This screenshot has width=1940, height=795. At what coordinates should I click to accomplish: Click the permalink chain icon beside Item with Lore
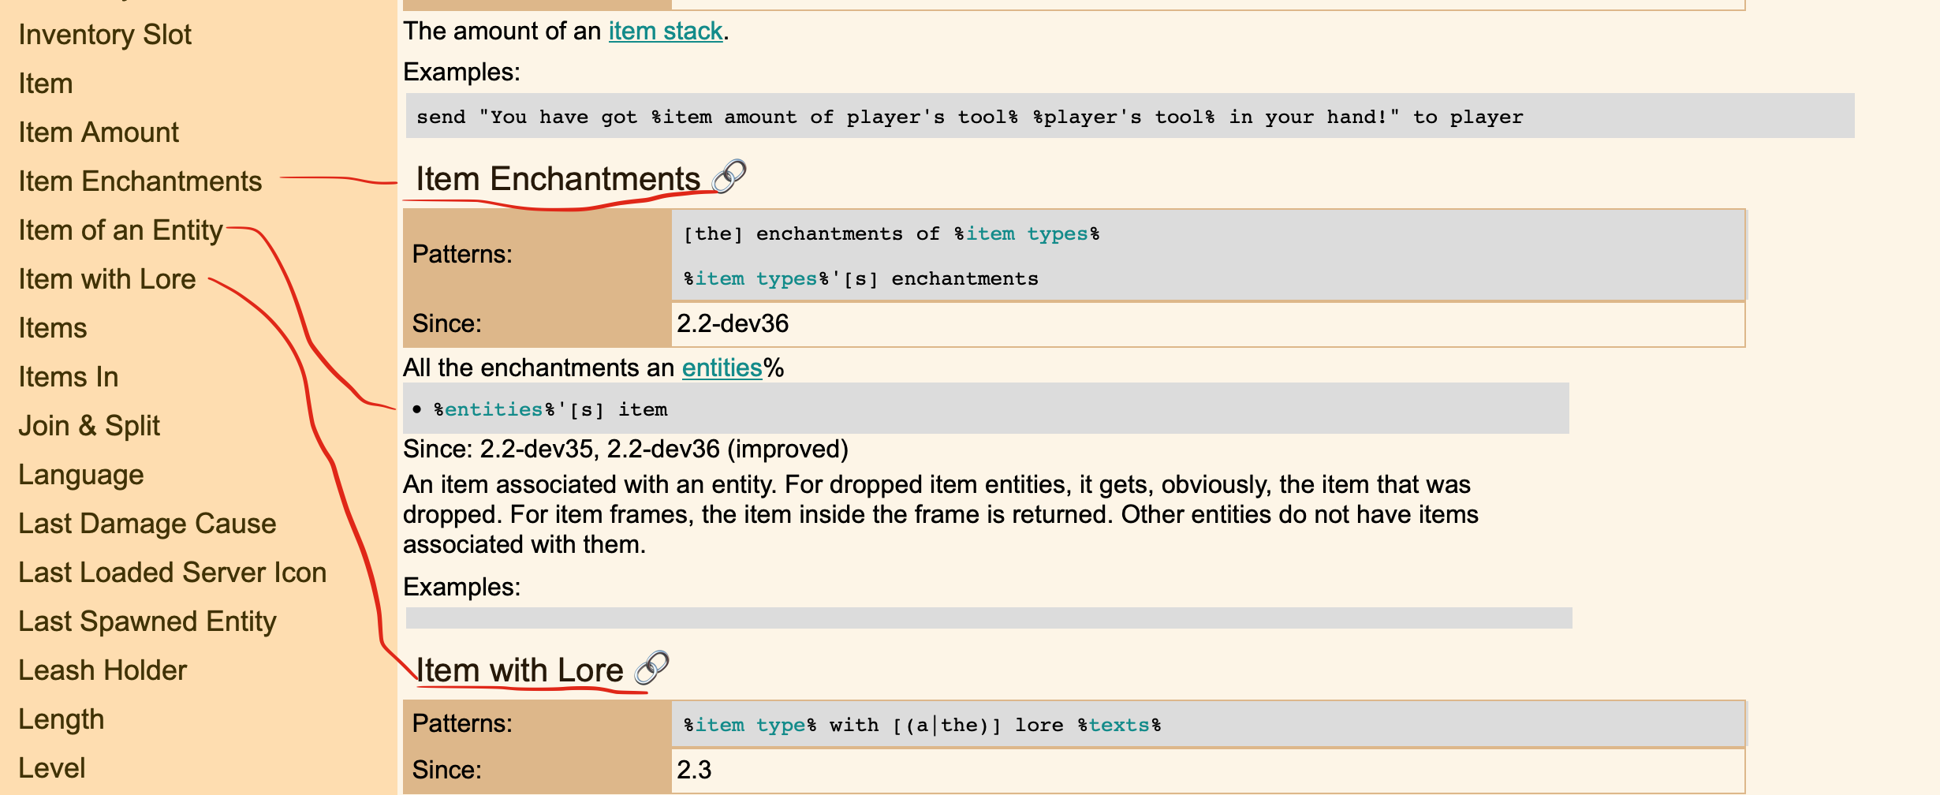(x=652, y=668)
